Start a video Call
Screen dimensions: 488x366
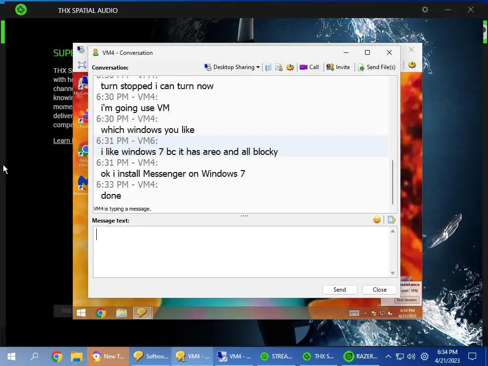309,67
